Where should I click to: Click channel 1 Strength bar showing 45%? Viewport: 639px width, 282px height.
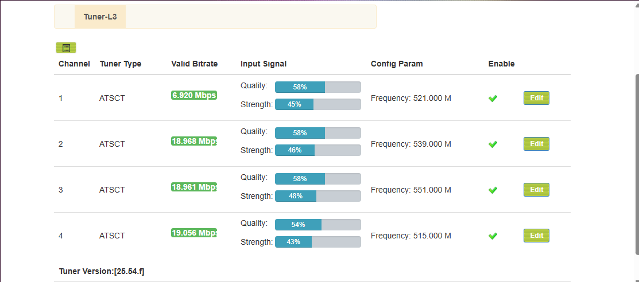(317, 104)
